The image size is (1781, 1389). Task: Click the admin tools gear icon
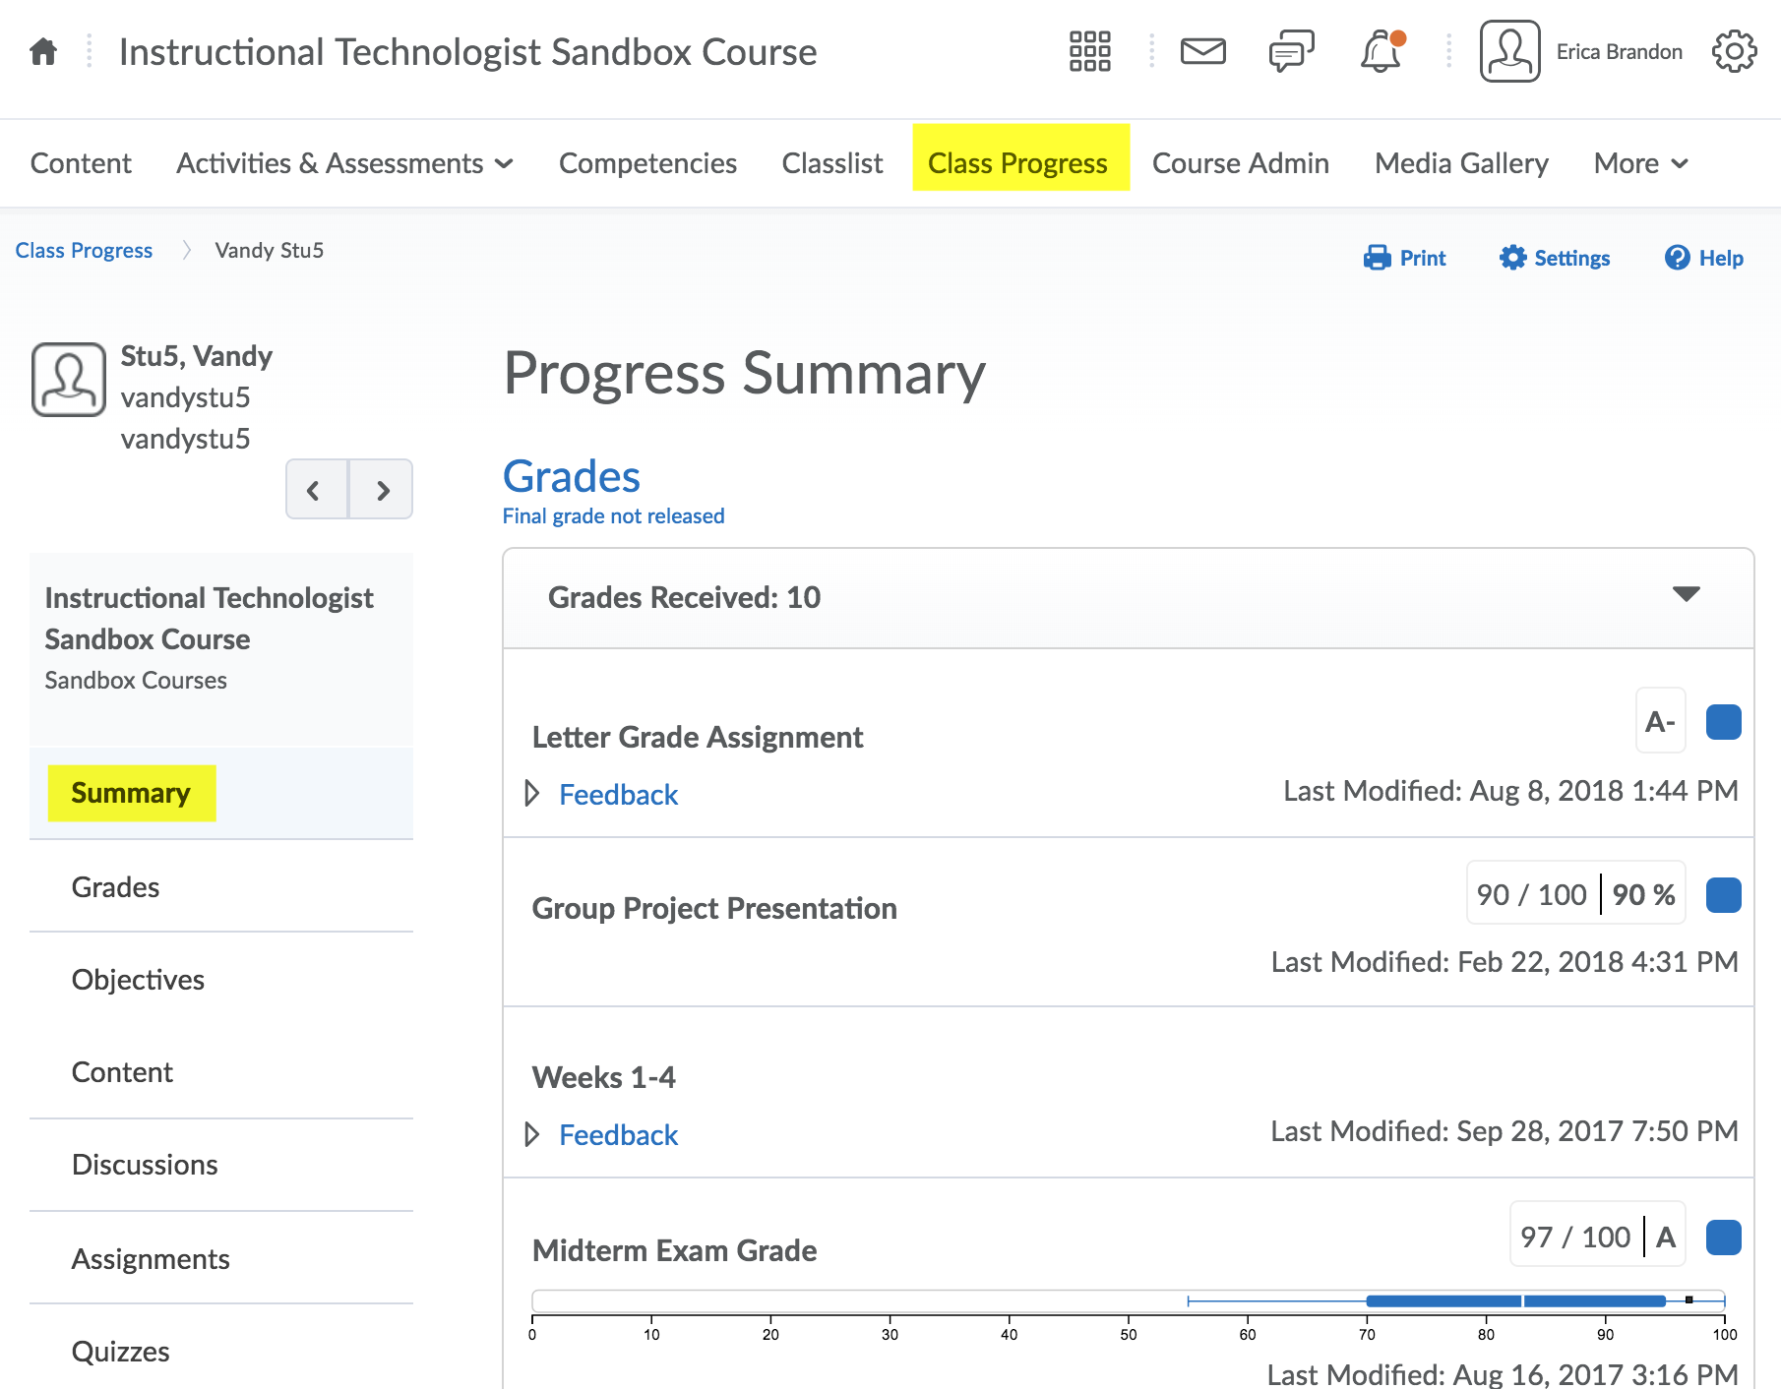tap(1734, 51)
